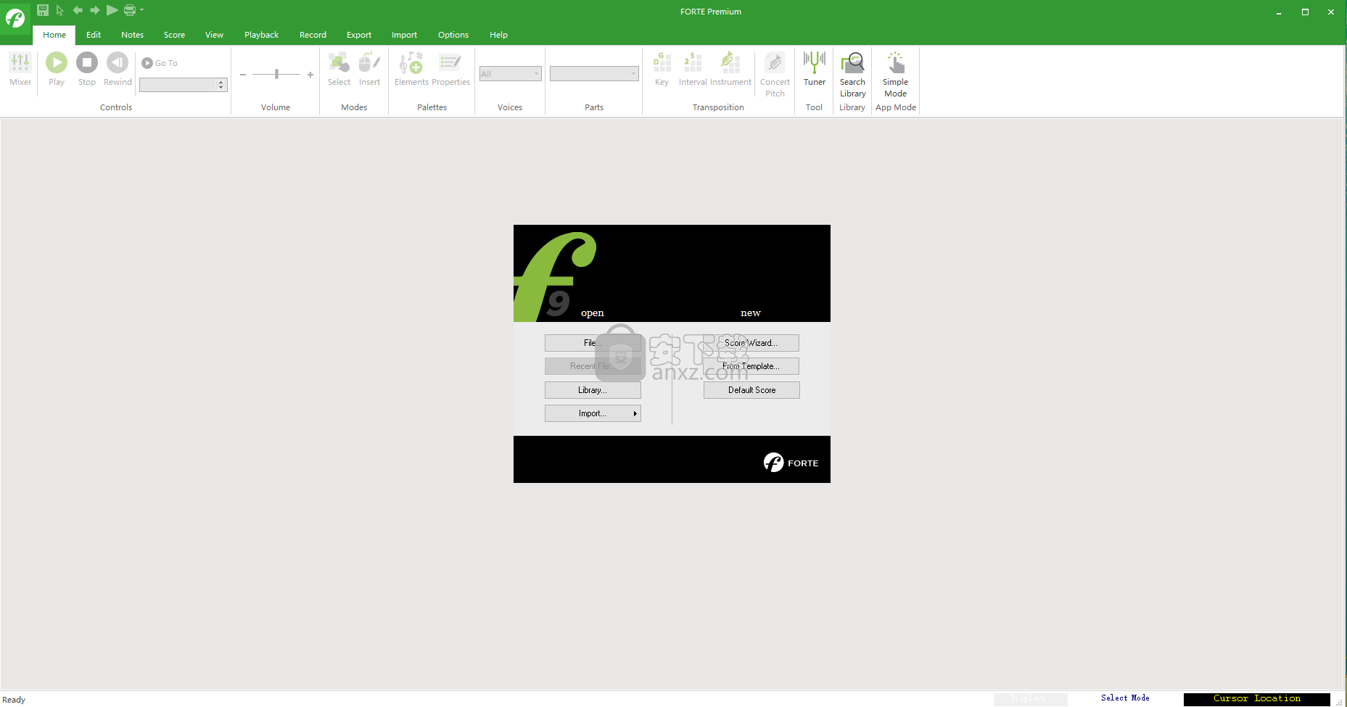Open the Help tab
The image size is (1347, 707).
[498, 35]
